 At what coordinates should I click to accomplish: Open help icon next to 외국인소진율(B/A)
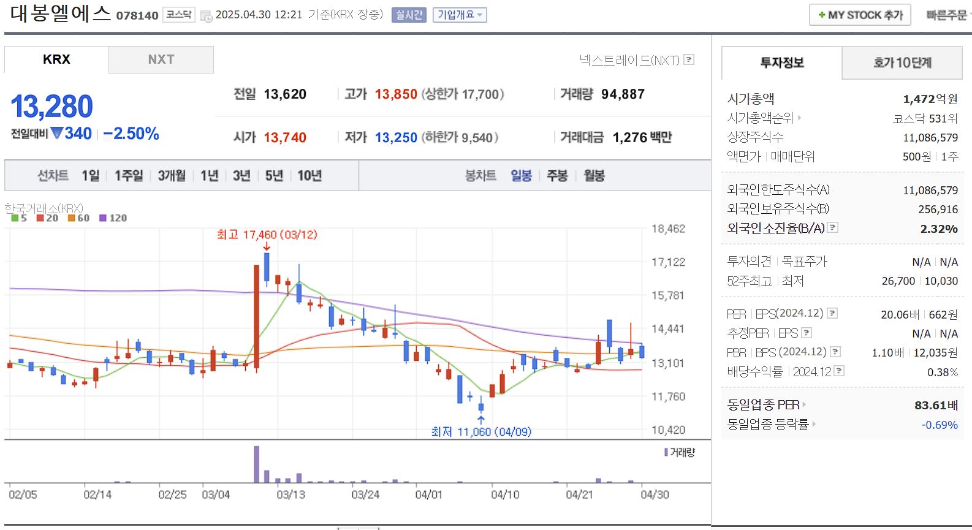pos(833,227)
